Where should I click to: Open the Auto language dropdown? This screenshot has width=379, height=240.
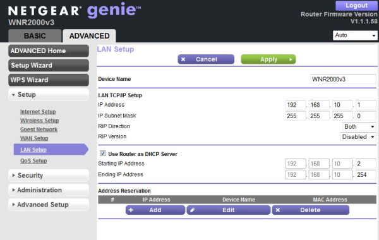click(x=355, y=35)
